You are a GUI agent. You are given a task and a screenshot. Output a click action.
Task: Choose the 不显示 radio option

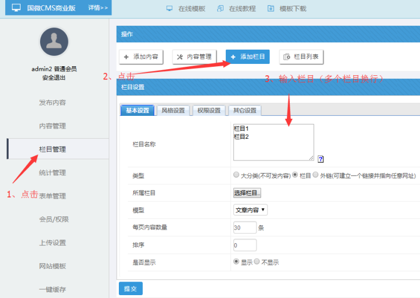coord(257,262)
